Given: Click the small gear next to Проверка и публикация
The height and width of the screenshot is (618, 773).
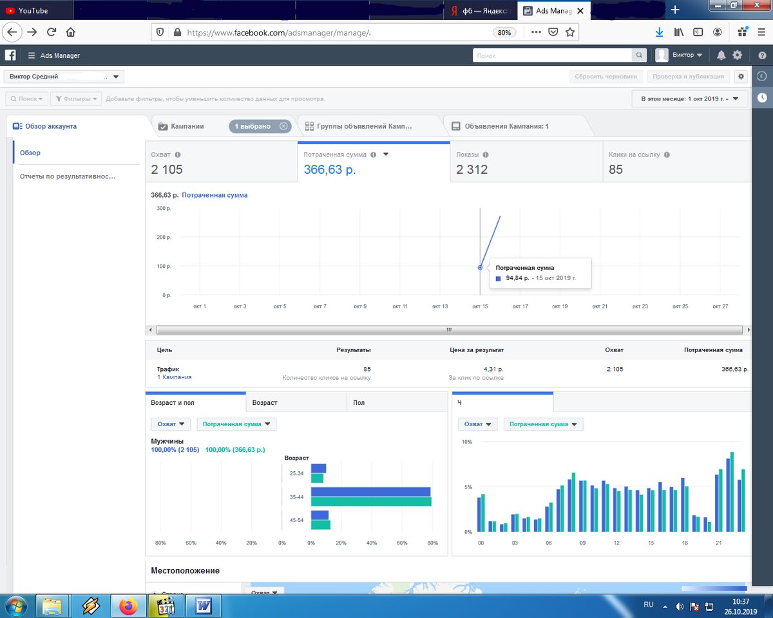Looking at the screenshot, I should [x=741, y=77].
